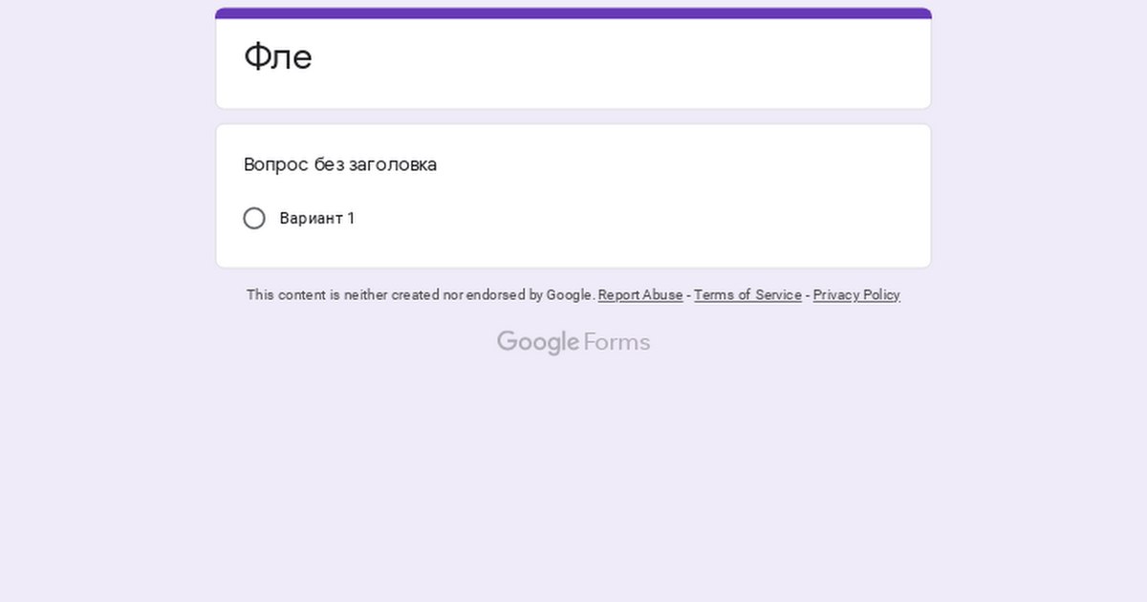Open the Privacy Policy link

856,295
